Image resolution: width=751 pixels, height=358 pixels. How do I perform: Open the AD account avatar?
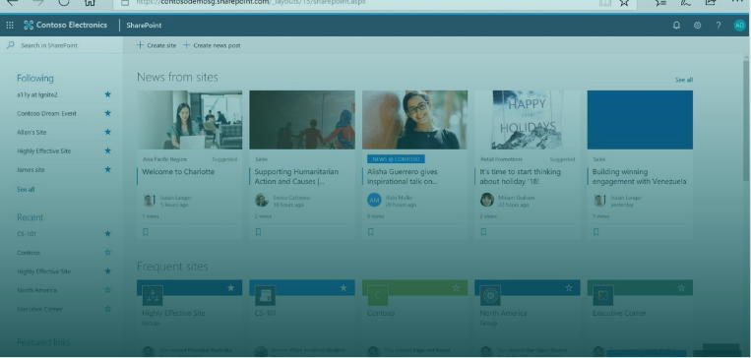click(x=739, y=26)
